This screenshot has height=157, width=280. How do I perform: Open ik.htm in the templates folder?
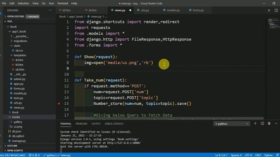[x=19, y=60]
